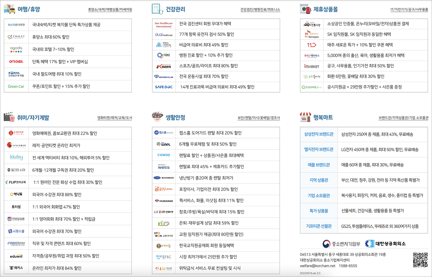Click the SAFE DOC logo
This screenshot has width=432, height=277.
click(164, 87)
